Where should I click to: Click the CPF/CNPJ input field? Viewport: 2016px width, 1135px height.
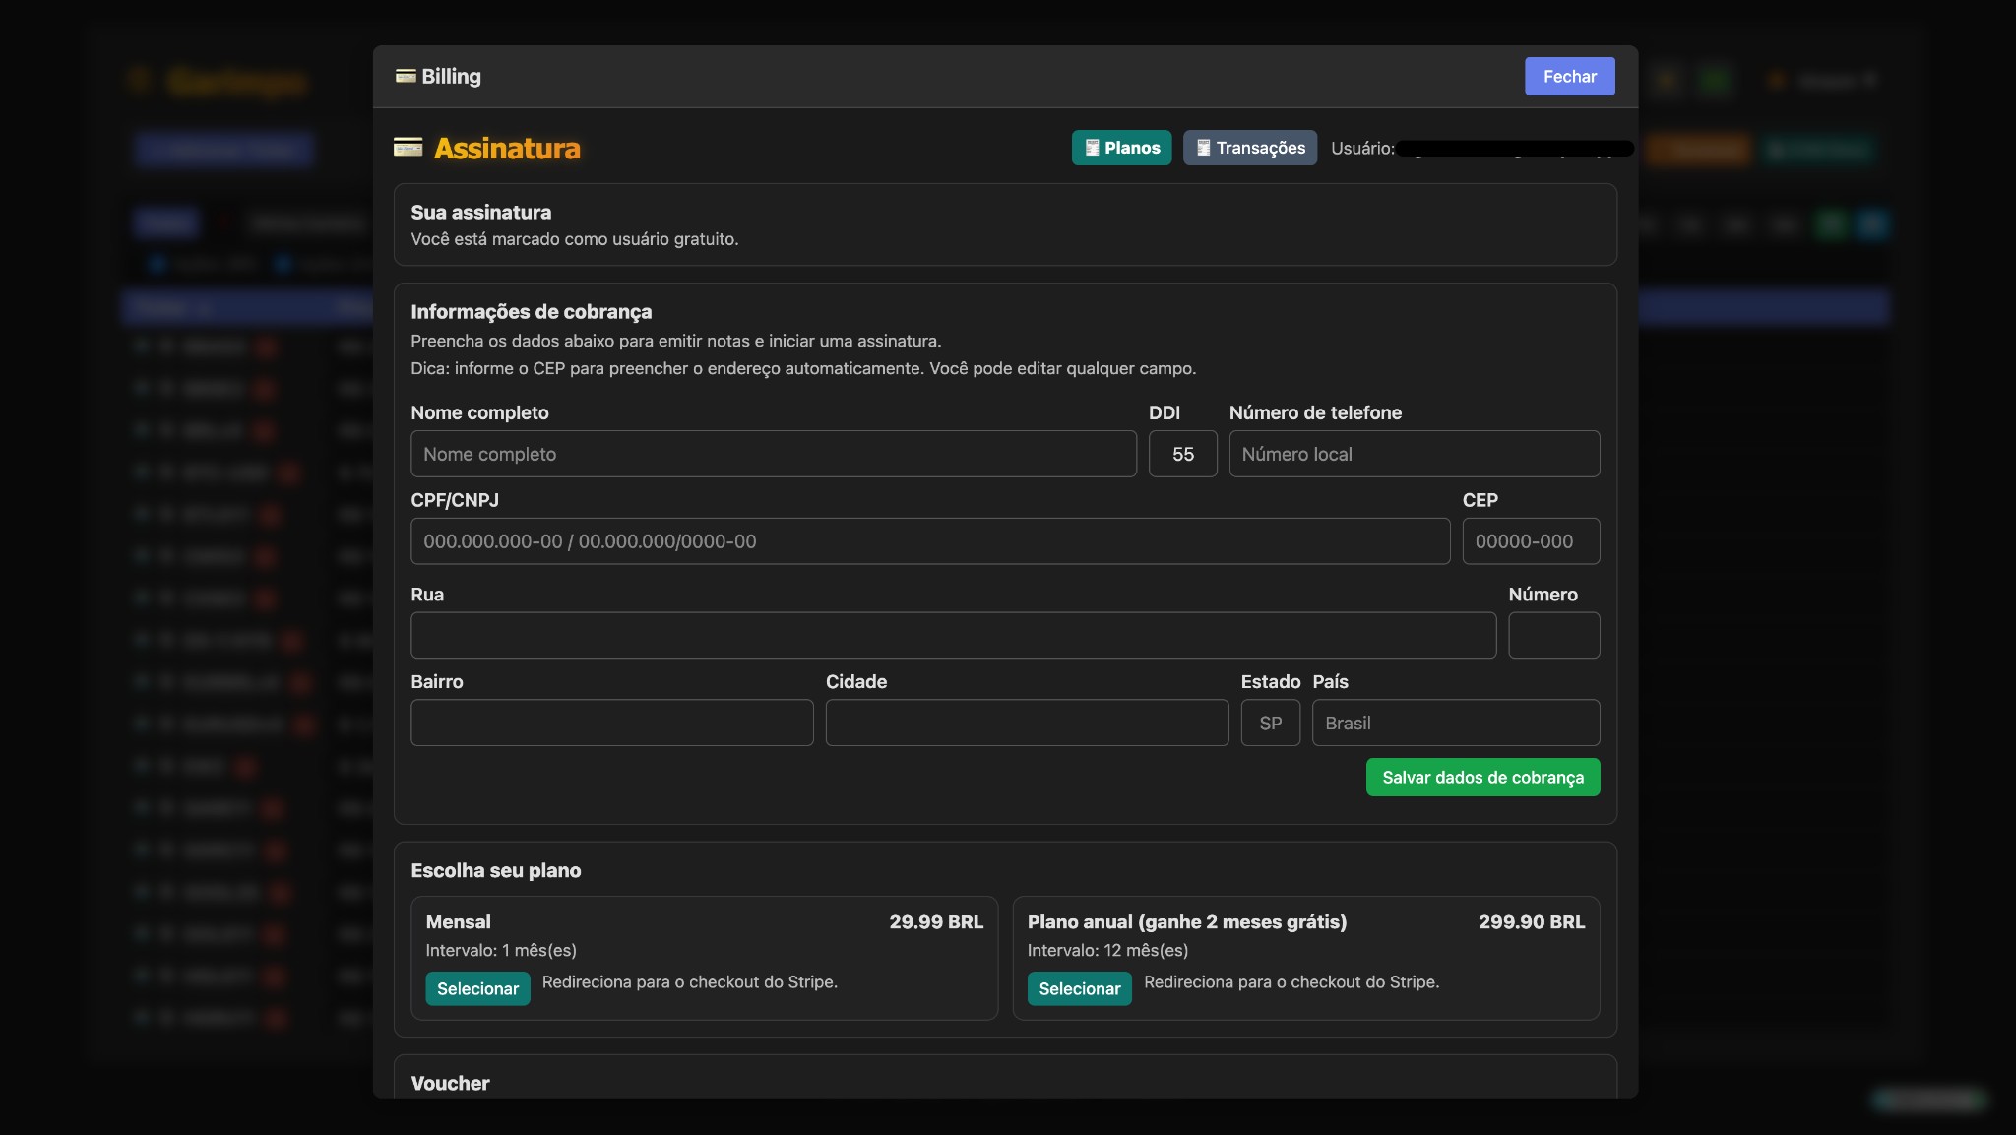929,540
